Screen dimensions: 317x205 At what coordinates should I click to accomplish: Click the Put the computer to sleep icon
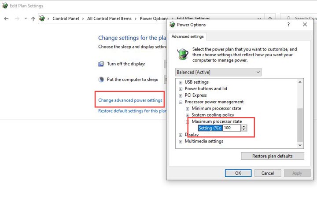point(101,79)
